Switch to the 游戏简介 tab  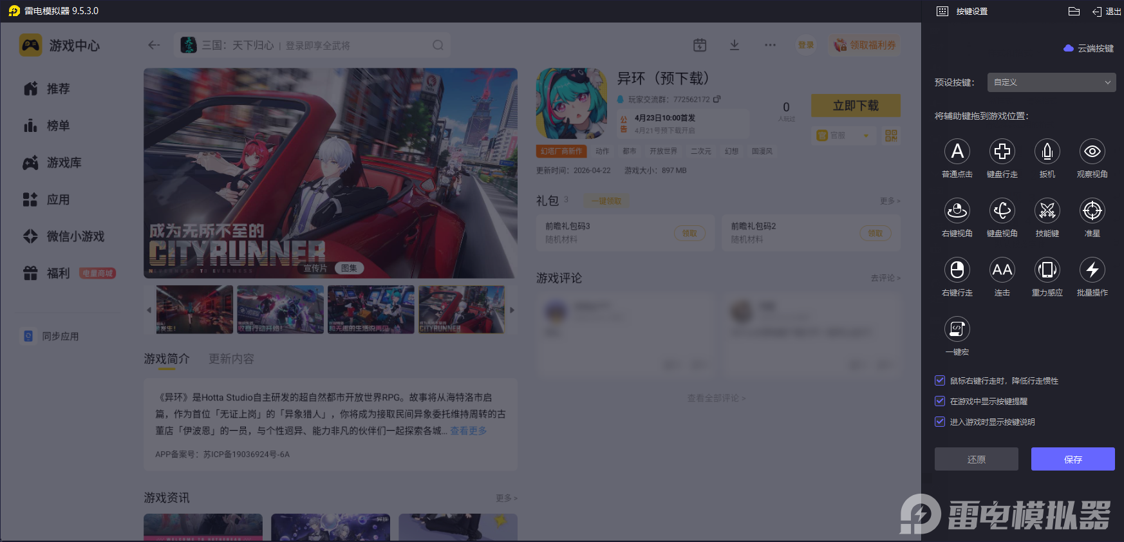click(167, 359)
